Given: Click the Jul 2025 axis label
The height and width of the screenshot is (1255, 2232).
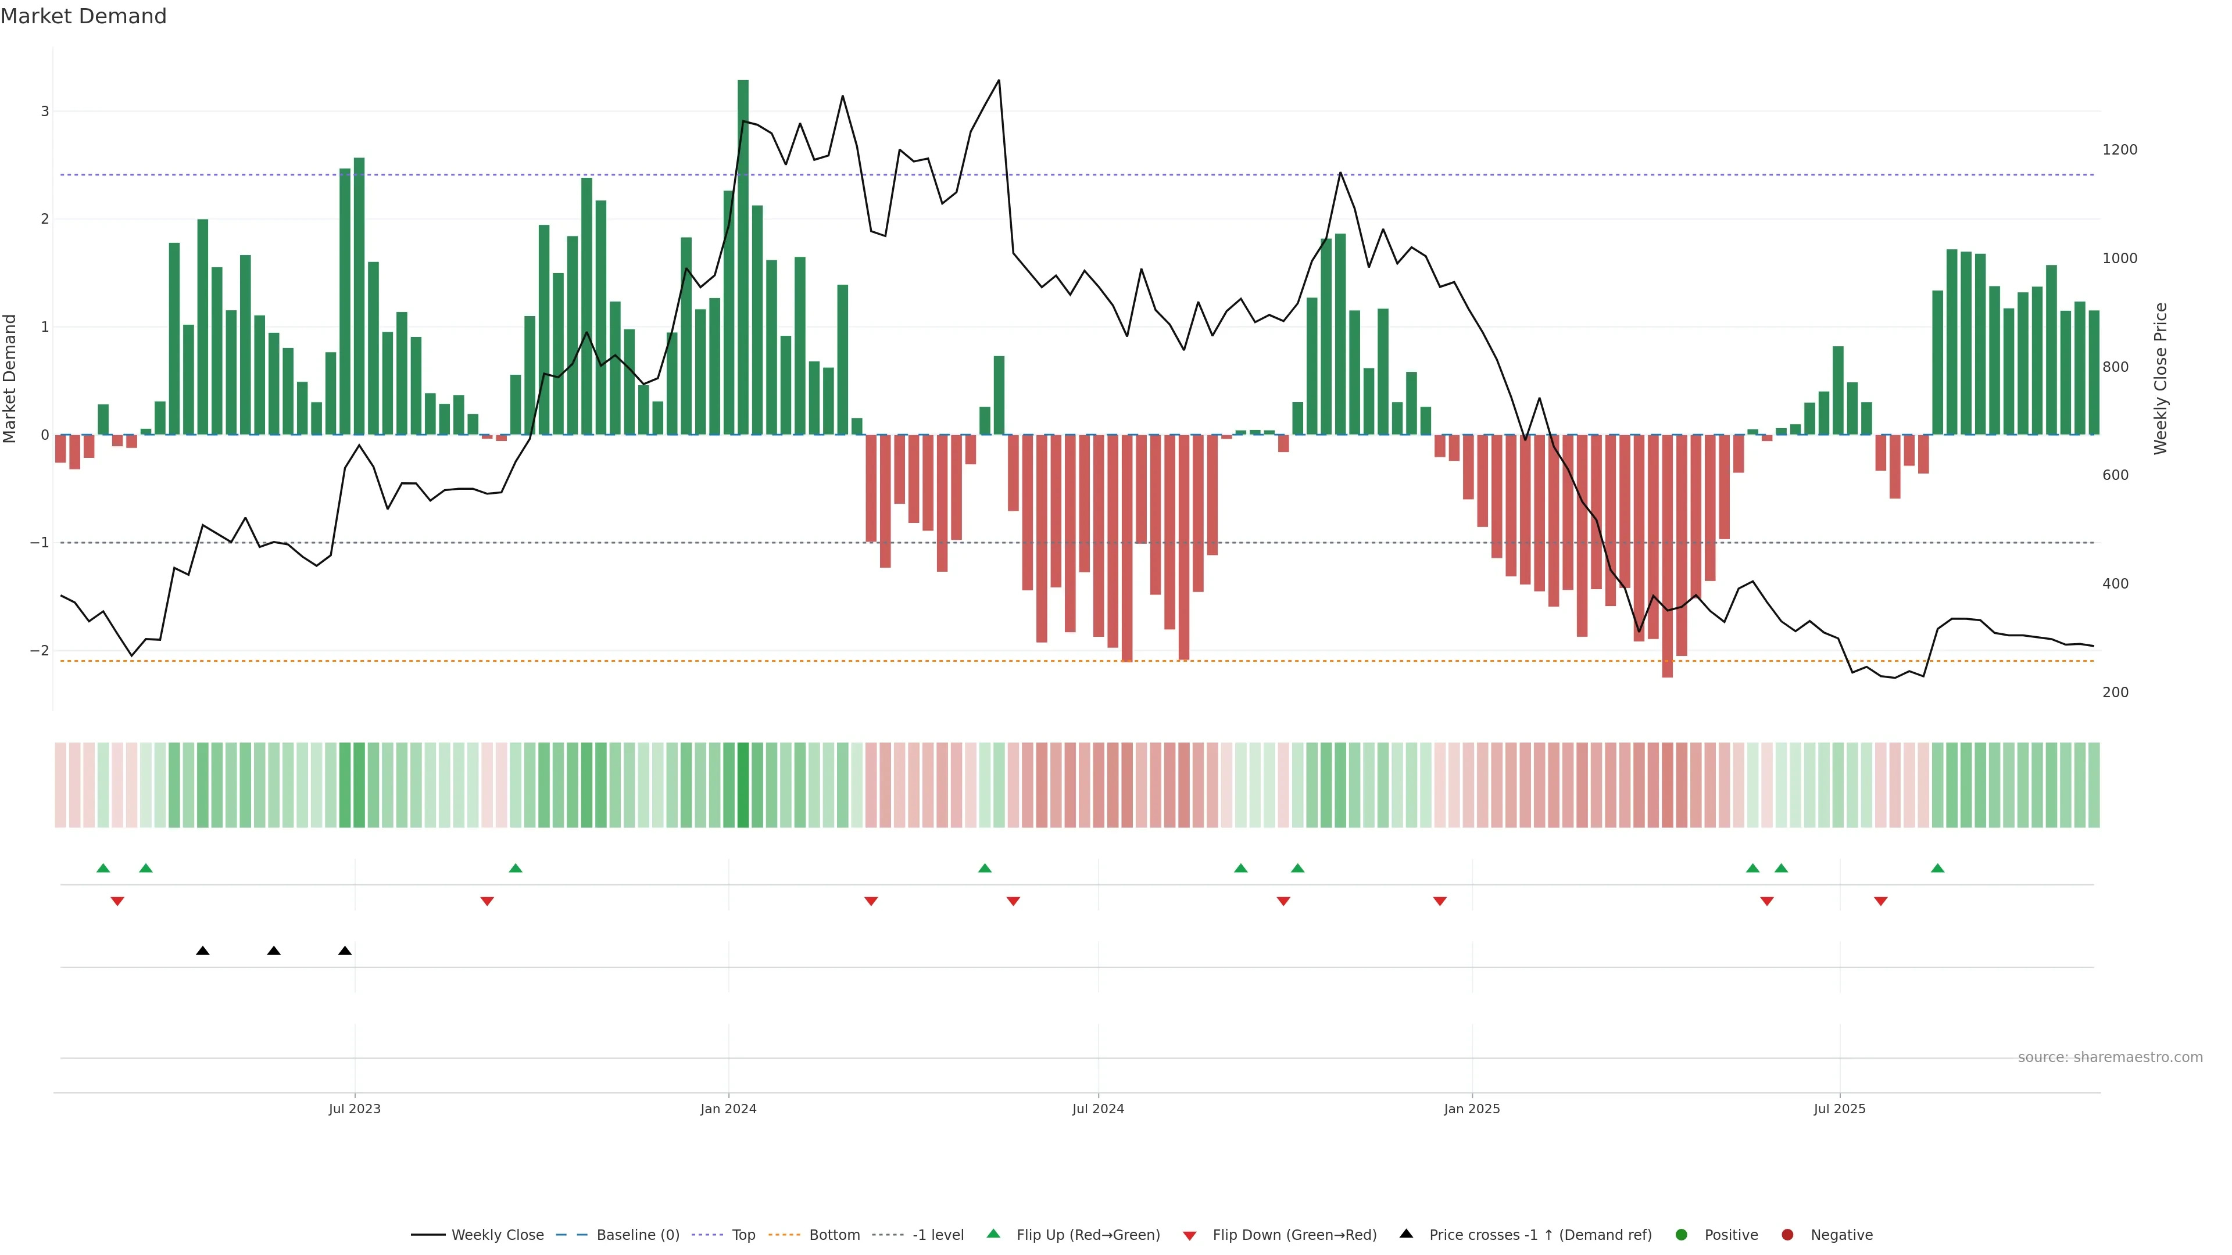Looking at the screenshot, I should tap(1838, 1109).
